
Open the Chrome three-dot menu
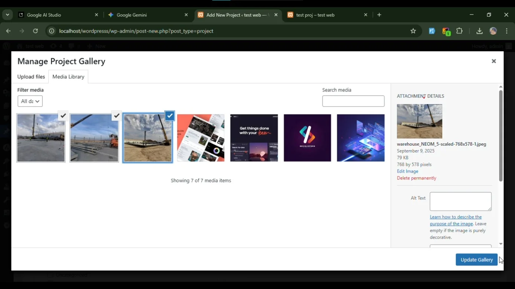click(x=507, y=31)
